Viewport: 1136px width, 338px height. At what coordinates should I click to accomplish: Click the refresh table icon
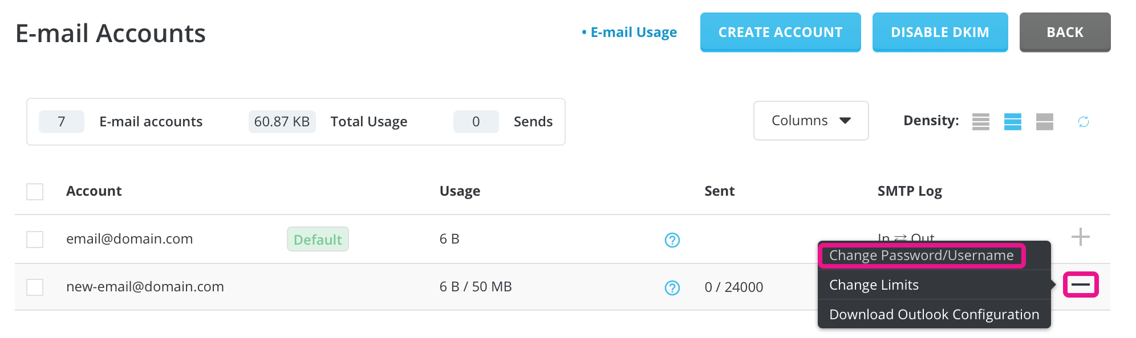[x=1084, y=122]
